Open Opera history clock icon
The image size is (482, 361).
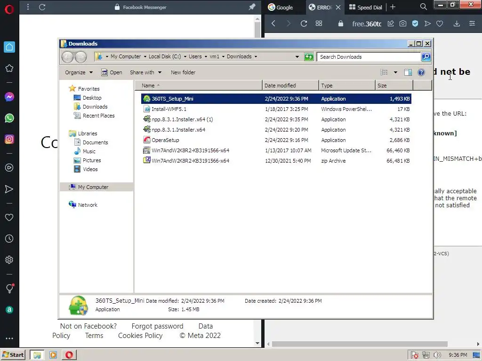coord(9,238)
